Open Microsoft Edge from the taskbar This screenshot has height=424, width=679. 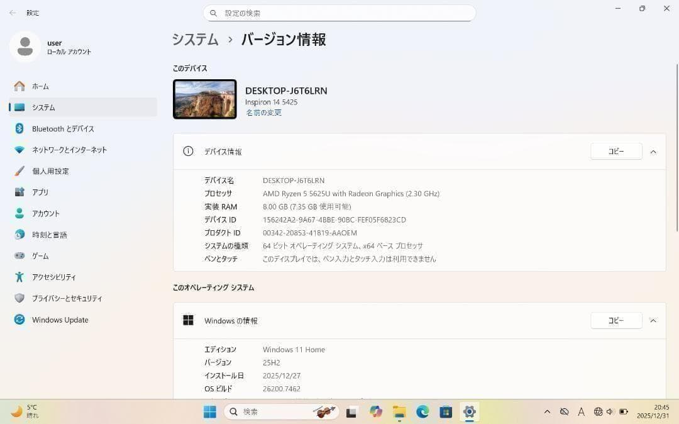[422, 411]
